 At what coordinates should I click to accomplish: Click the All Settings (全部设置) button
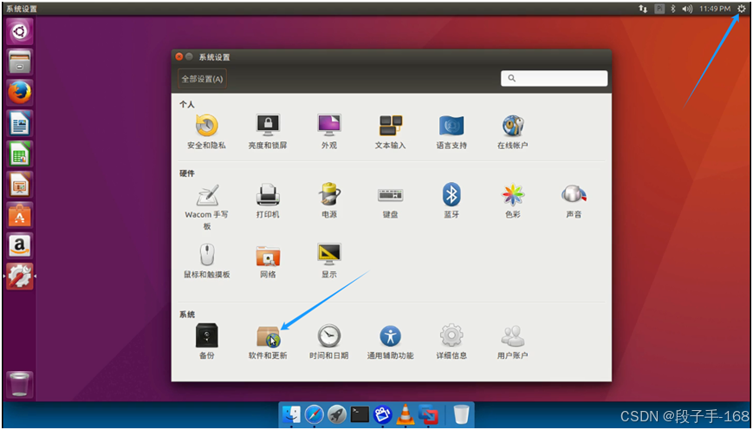(202, 79)
